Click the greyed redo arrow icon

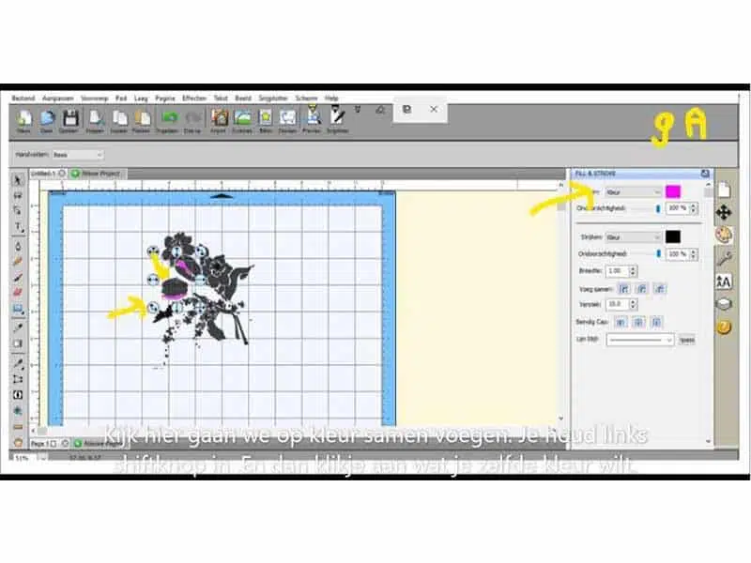coord(192,118)
